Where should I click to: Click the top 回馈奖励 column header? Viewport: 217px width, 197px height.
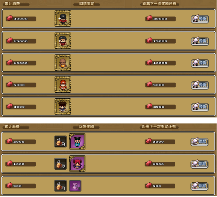pos(86,4)
